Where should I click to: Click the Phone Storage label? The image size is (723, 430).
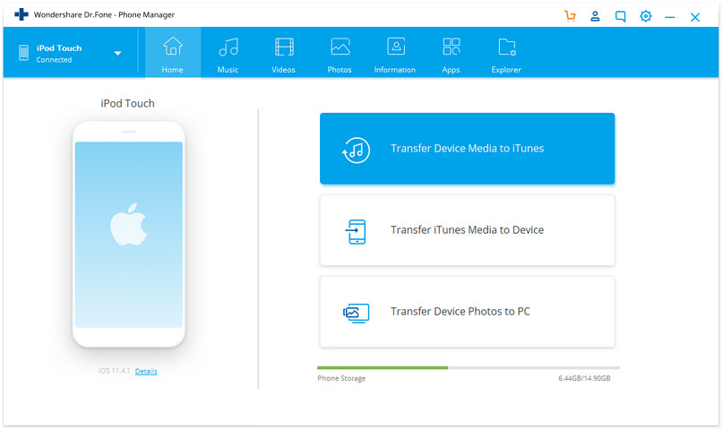point(341,378)
